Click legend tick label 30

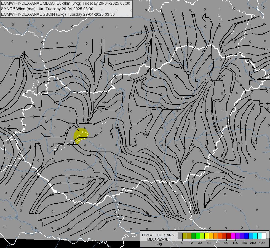coord(200,243)
